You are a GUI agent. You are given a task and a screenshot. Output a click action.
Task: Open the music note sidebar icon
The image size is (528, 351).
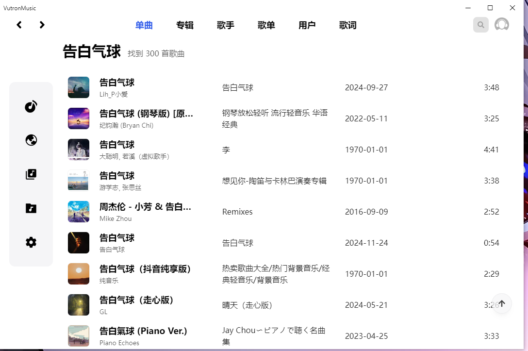31,106
